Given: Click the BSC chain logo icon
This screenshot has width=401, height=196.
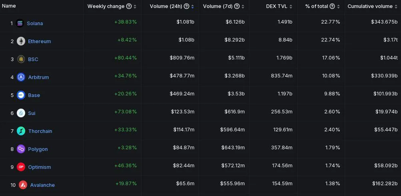Looking at the screenshot, I should click(21, 59).
